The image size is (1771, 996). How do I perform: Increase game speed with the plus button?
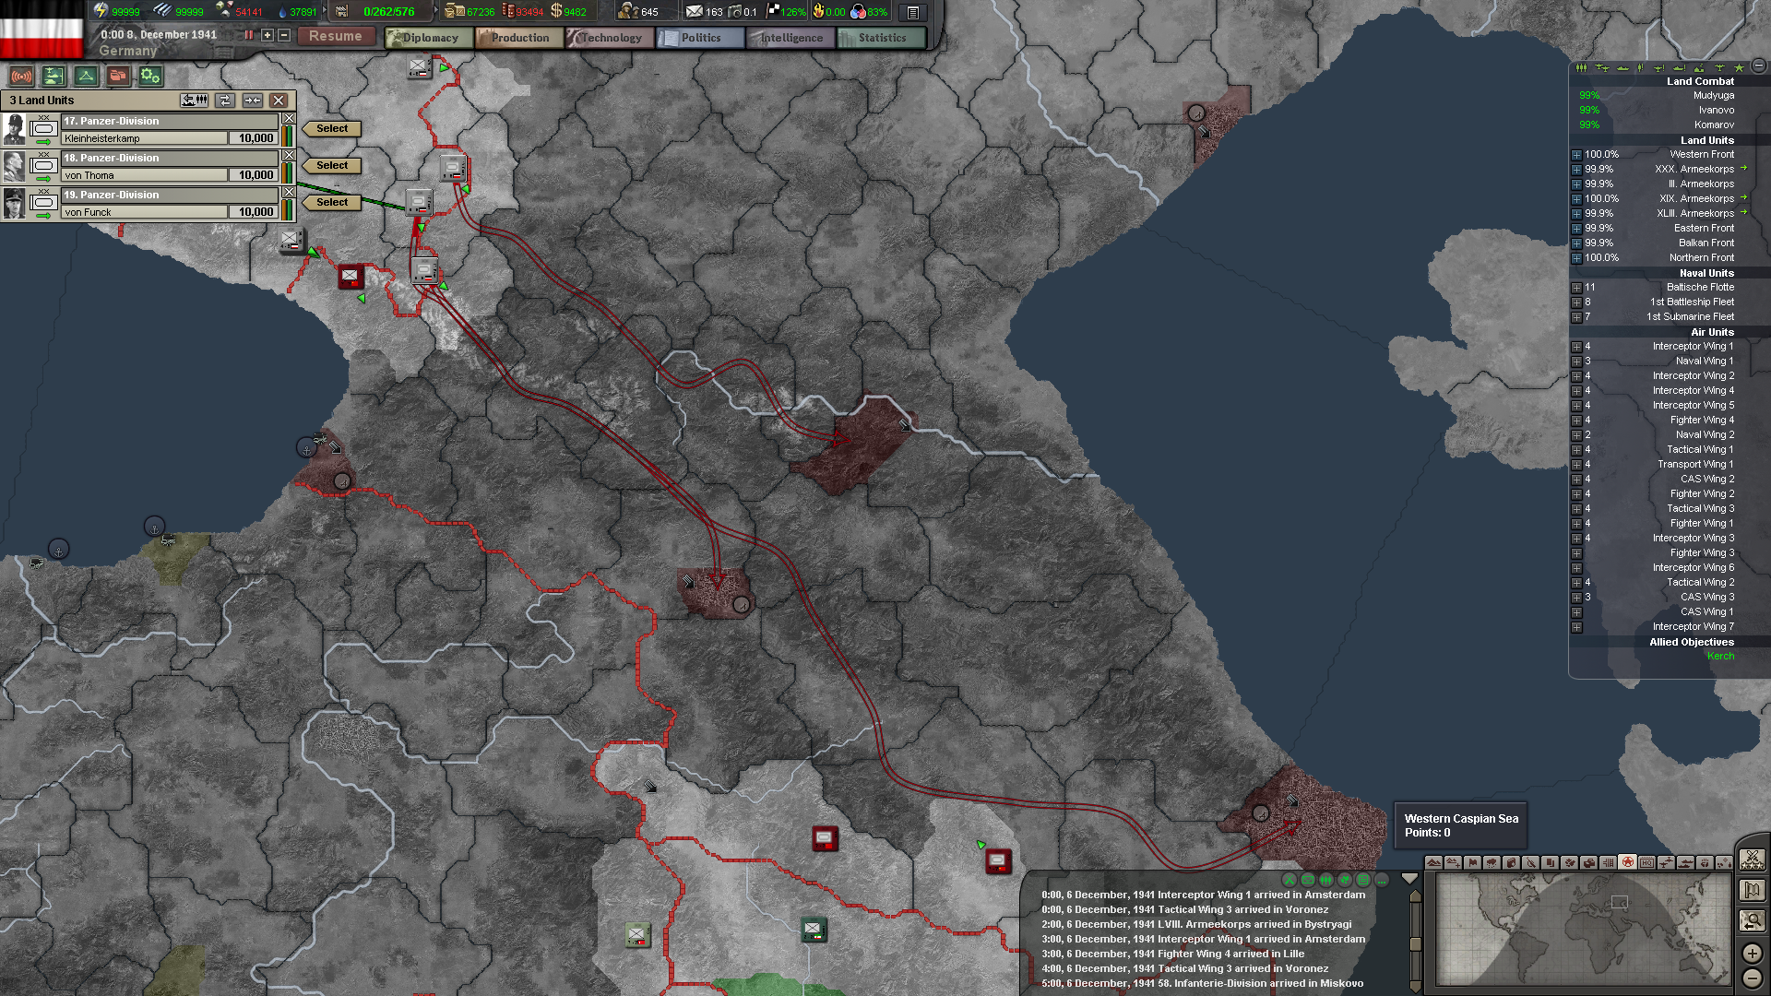pyautogui.click(x=267, y=35)
